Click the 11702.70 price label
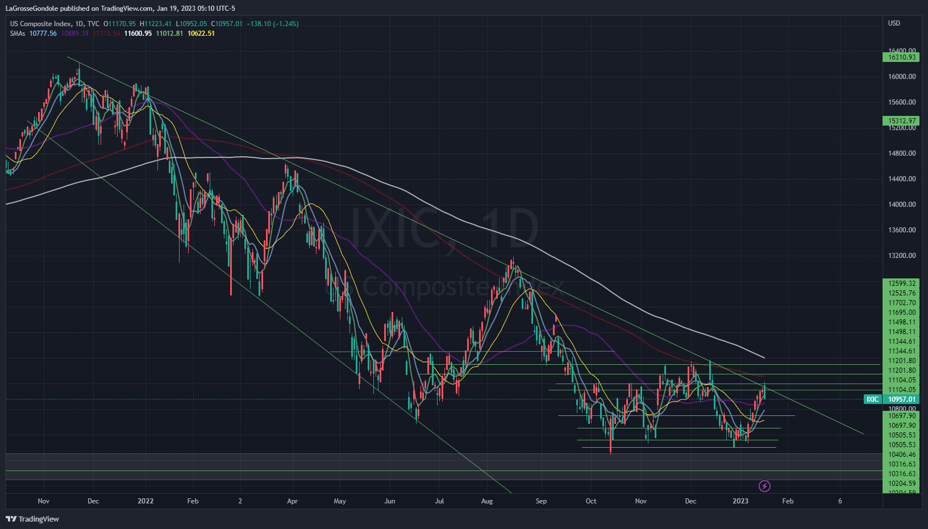The height and width of the screenshot is (529, 928). (x=902, y=303)
